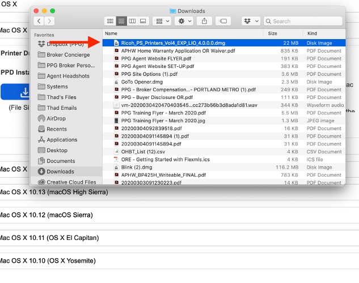Go back with the Finder back arrow
Image resolution: width=359 pixels, height=283 pixels.
point(39,21)
